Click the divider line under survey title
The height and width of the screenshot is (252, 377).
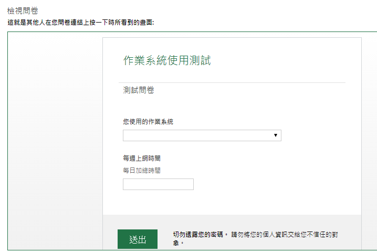(x=232, y=83)
